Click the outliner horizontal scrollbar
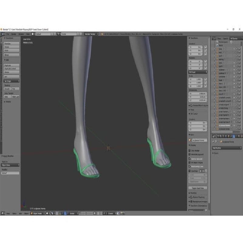243x243 pixels. [222, 132]
